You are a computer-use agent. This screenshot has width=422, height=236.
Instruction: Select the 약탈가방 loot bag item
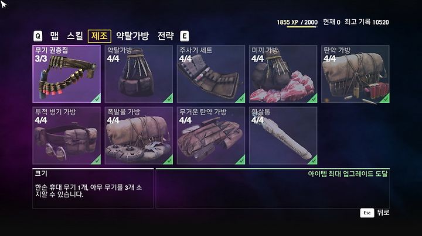138,74
